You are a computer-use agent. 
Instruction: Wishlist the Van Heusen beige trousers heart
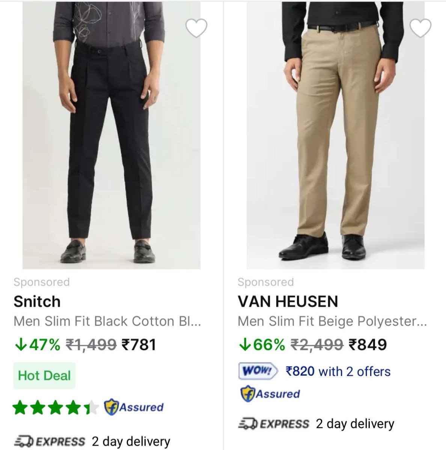click(x=420, y=28)
